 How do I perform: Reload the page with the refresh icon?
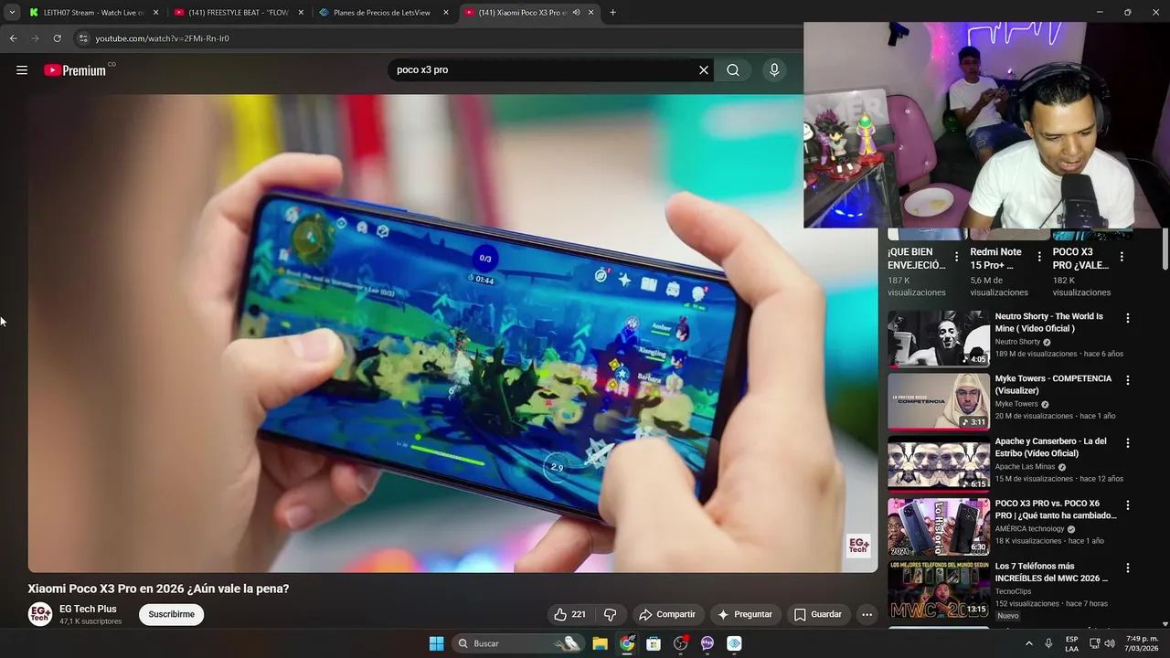(57, 38)
